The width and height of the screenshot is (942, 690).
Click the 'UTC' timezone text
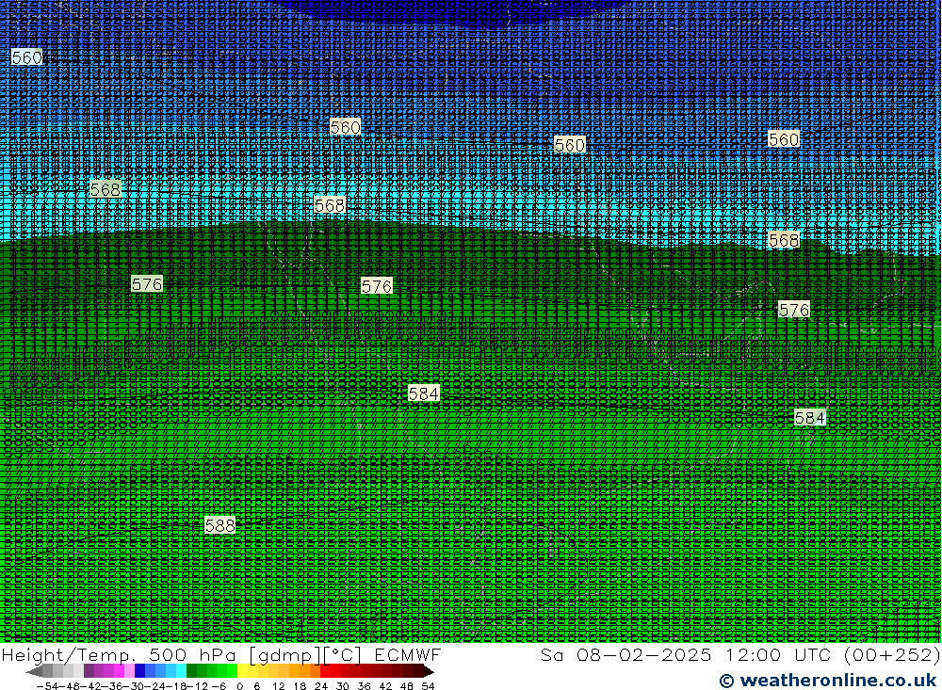click(x=814, y=654)
